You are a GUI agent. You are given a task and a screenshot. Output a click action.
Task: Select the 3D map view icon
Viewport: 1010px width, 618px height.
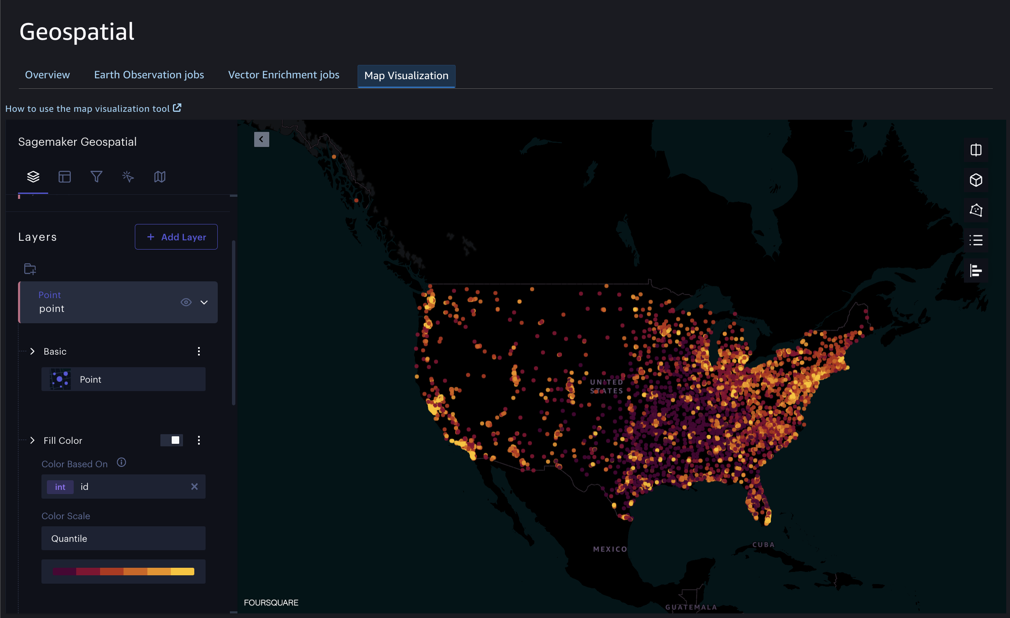(975, 180)
